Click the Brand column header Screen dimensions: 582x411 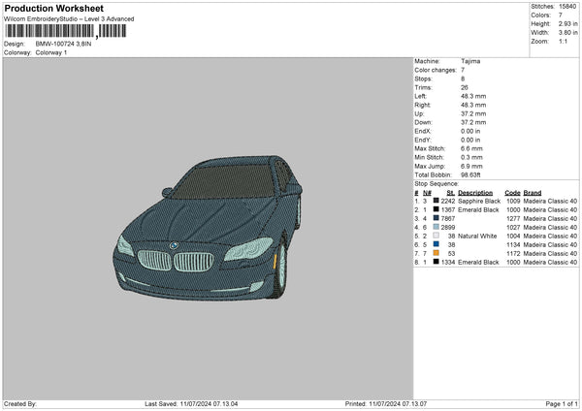(534, 192)
